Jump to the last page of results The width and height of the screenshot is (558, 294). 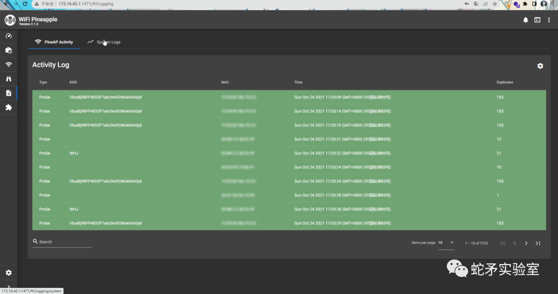(x=538, y=243)
